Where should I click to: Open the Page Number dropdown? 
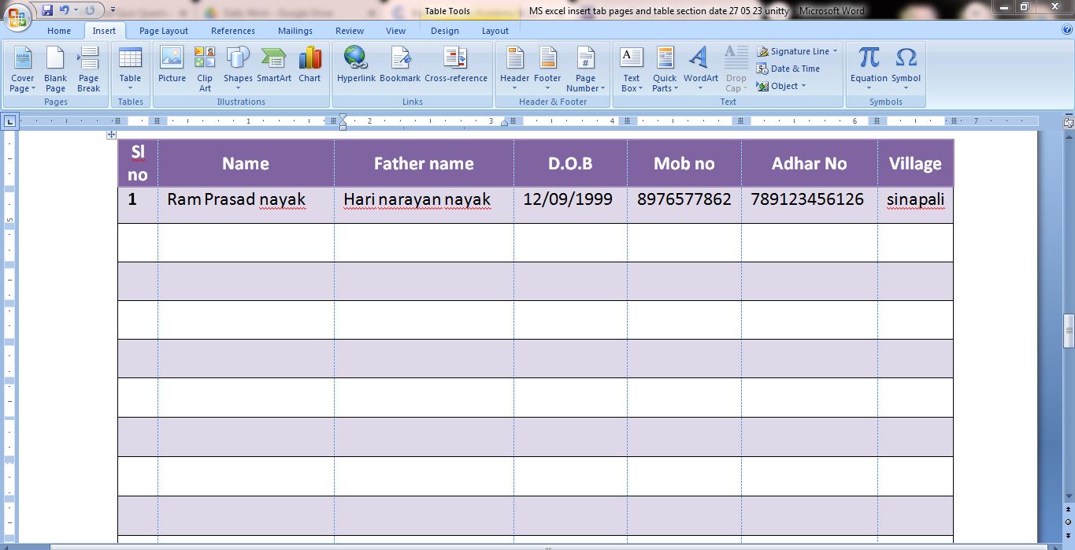point(585,69)
